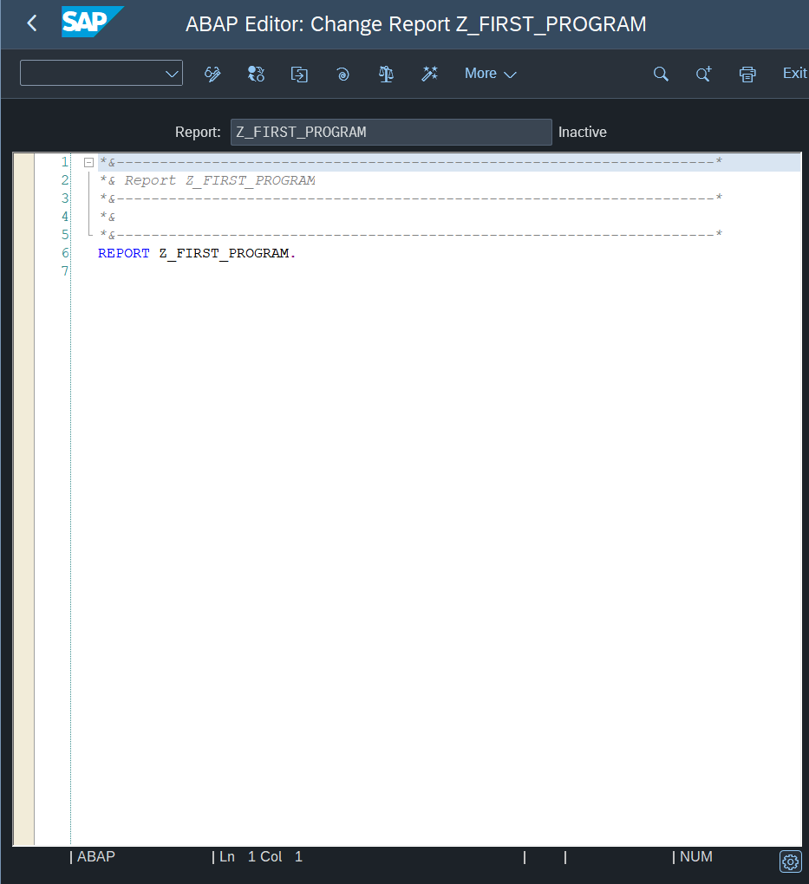Expand the More menu
The width and height of the screenshot is (809, 884).
pos(490,74)
